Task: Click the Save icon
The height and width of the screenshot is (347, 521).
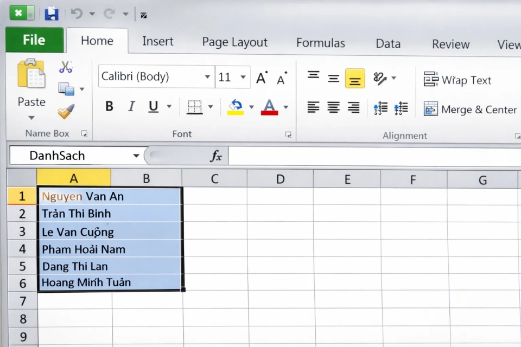Action: coord(52,14)
